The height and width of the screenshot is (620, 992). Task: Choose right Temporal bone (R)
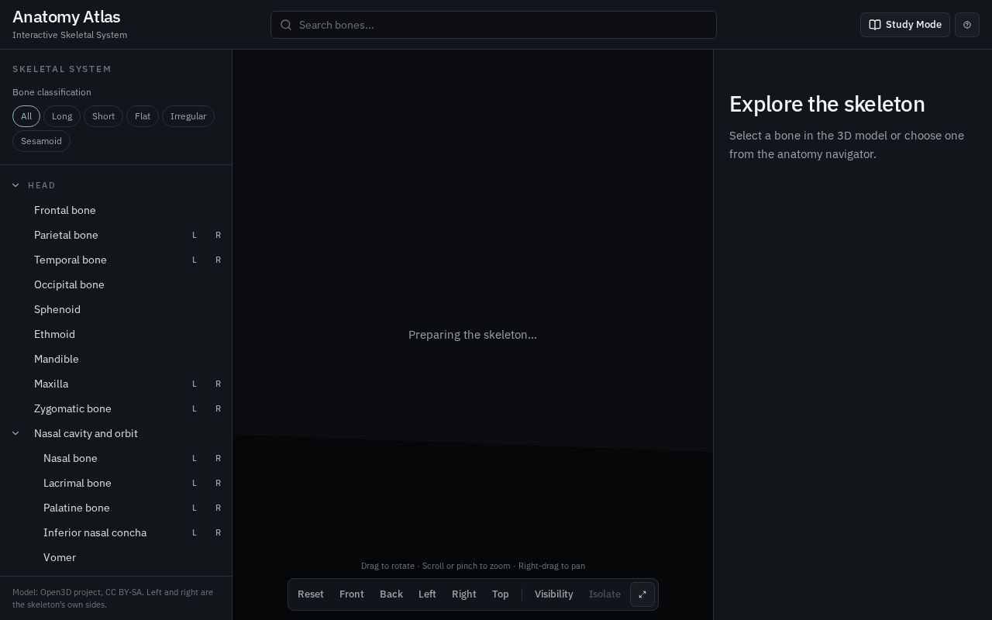pos(218,260)
